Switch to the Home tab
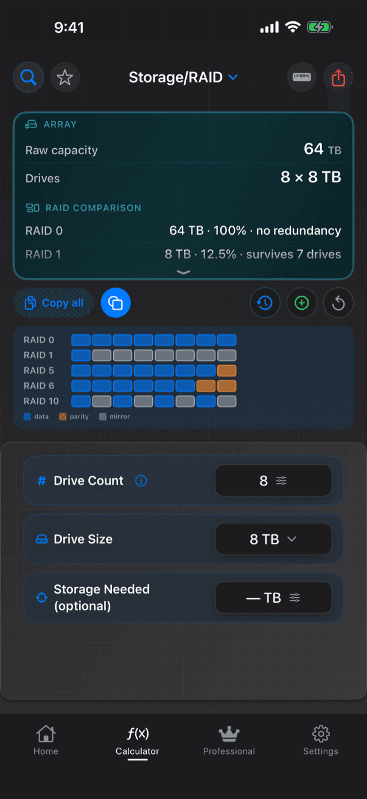This screenshot has height=799, width=367. (x=46, y=740)
